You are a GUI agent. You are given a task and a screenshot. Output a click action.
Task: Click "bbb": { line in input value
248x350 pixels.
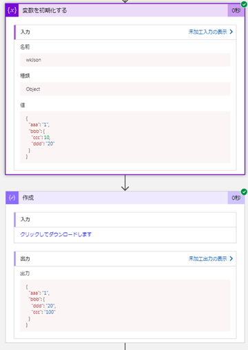(x=37, y=131)
